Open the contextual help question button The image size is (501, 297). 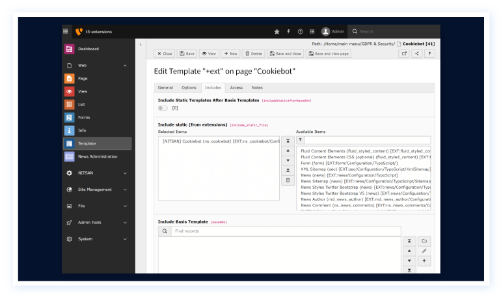[x=429, y=53]
